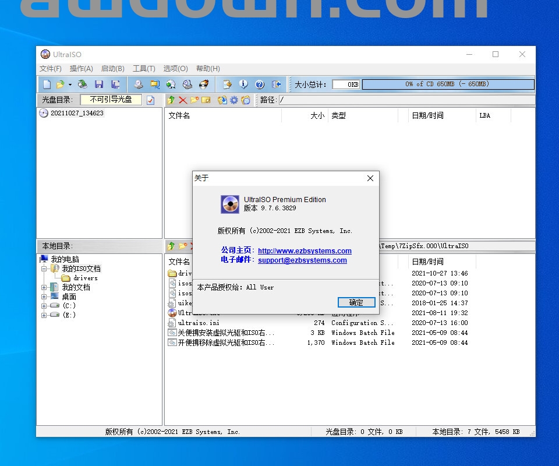Click boot info checkmark icon beside 不可引导光盘
Image resolution: width=559 pixels, height=466 pixels.
click(150, 100)
